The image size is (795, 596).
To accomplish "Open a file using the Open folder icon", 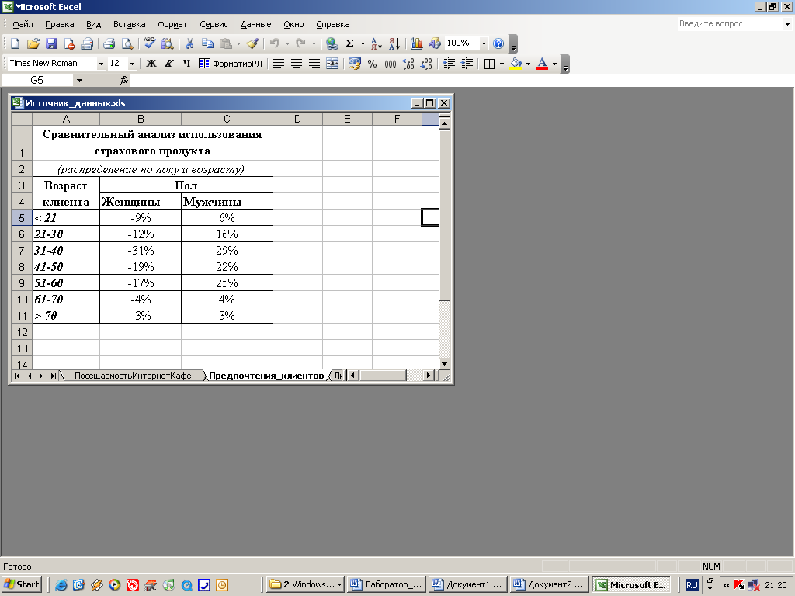I will [x=33, y=43].
